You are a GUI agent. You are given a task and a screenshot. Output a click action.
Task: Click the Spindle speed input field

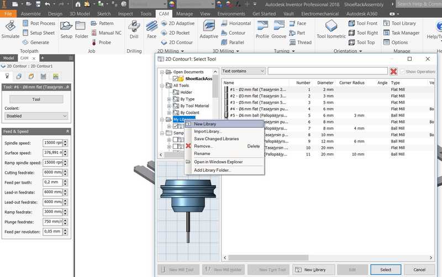pyautogui.click(x=52, y=143)
